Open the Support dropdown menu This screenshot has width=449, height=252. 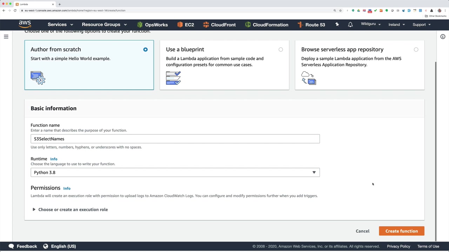click(x=422, y=24)
